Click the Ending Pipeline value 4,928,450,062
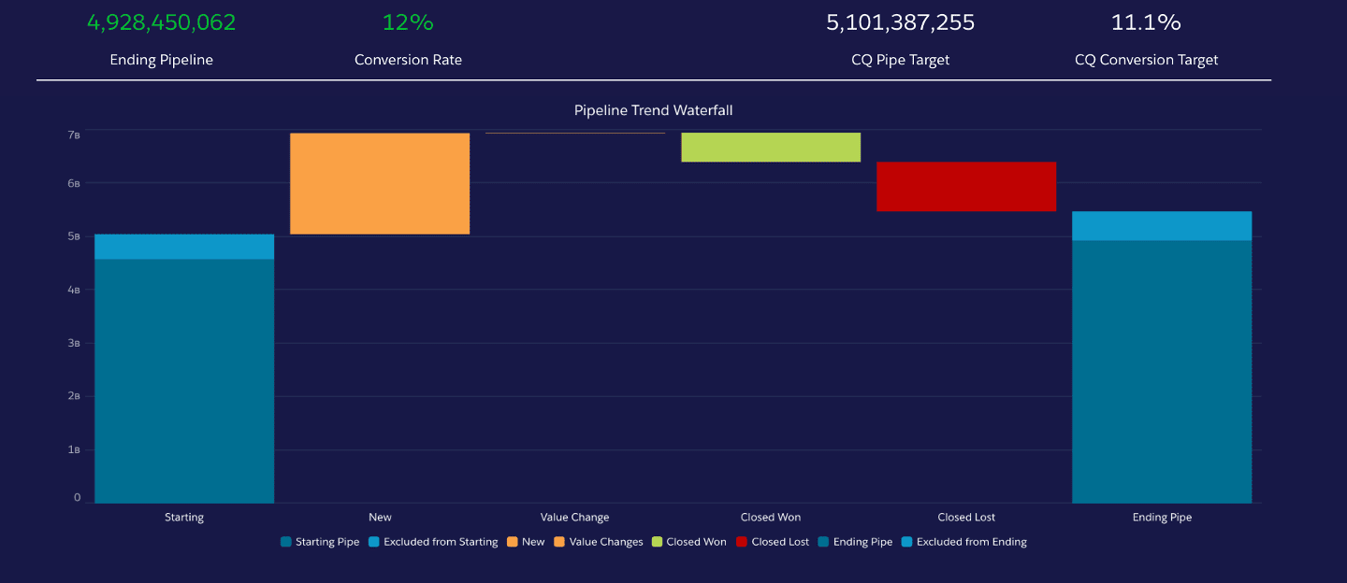This screenshot has width=1347, height=583. [x=162, y=23]
